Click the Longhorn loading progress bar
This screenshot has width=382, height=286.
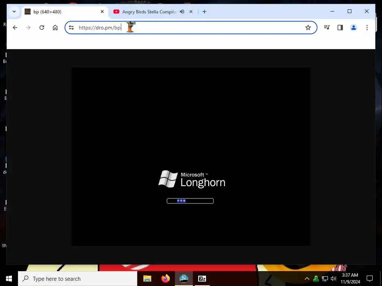(190, 201)
